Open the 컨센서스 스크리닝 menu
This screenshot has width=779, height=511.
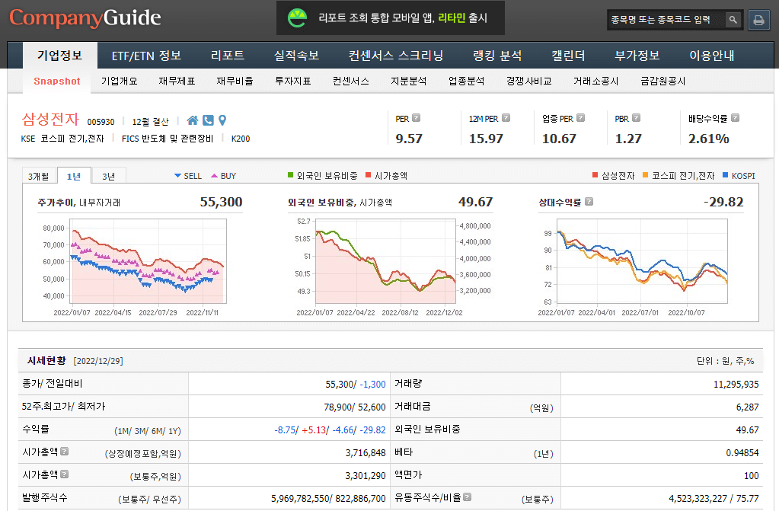coord(396,55)
